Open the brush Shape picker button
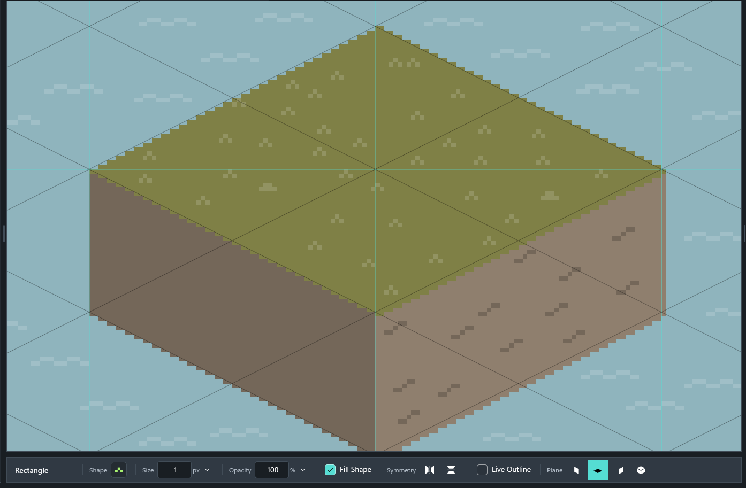 click(x=119, y=470)
